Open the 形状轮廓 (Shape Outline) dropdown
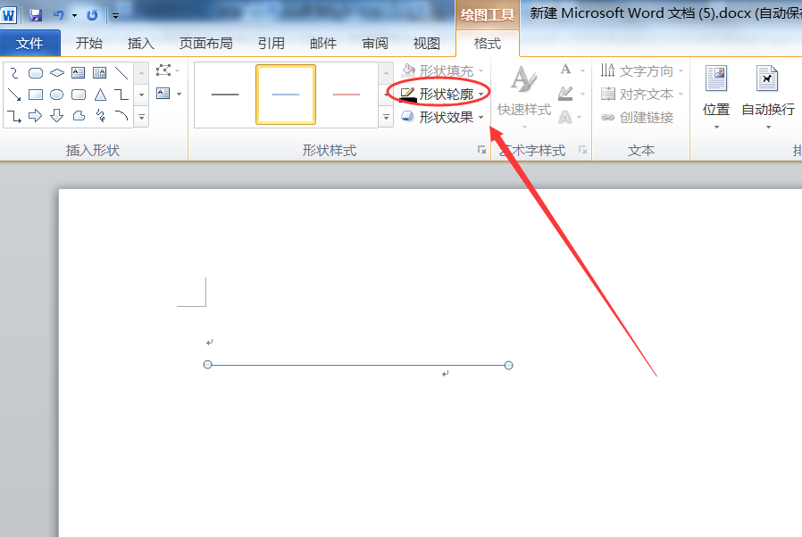802x537 pixels. 442,94
